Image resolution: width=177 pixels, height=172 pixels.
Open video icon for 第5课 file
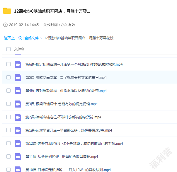click(x=18, y=78)
